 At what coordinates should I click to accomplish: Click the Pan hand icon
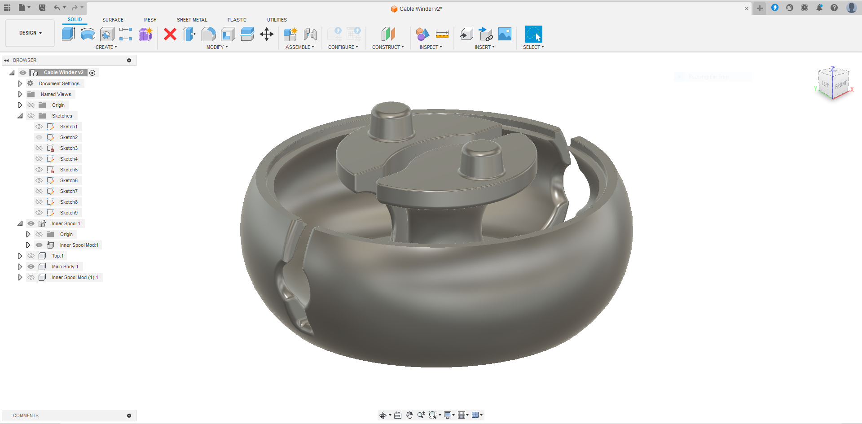tap(409, 415)
